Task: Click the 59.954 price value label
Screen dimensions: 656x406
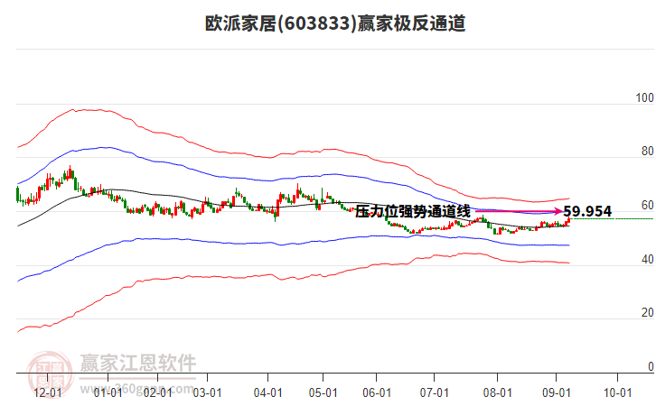Action: (587, 211)
